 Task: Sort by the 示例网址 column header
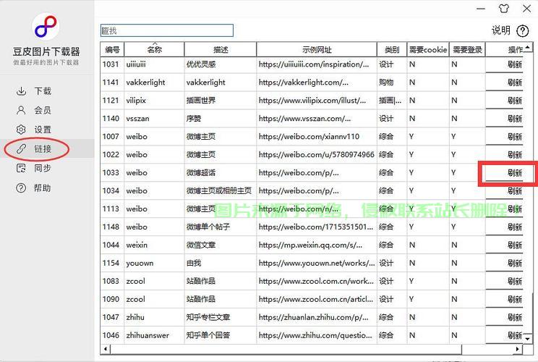tap(317, 50)
